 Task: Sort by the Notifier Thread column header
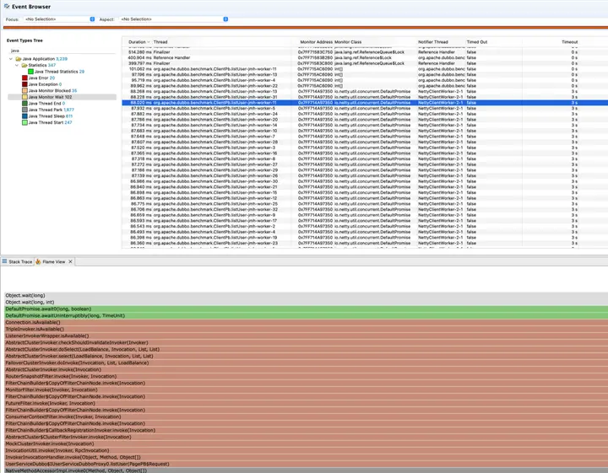click(432, 42)
